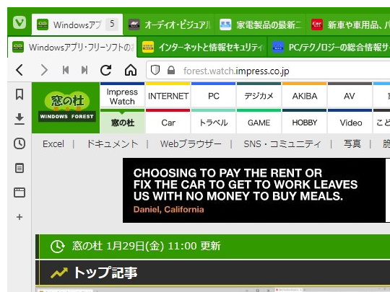Open the Notes panel
This screenshot has height=292, width=390.
19,168
